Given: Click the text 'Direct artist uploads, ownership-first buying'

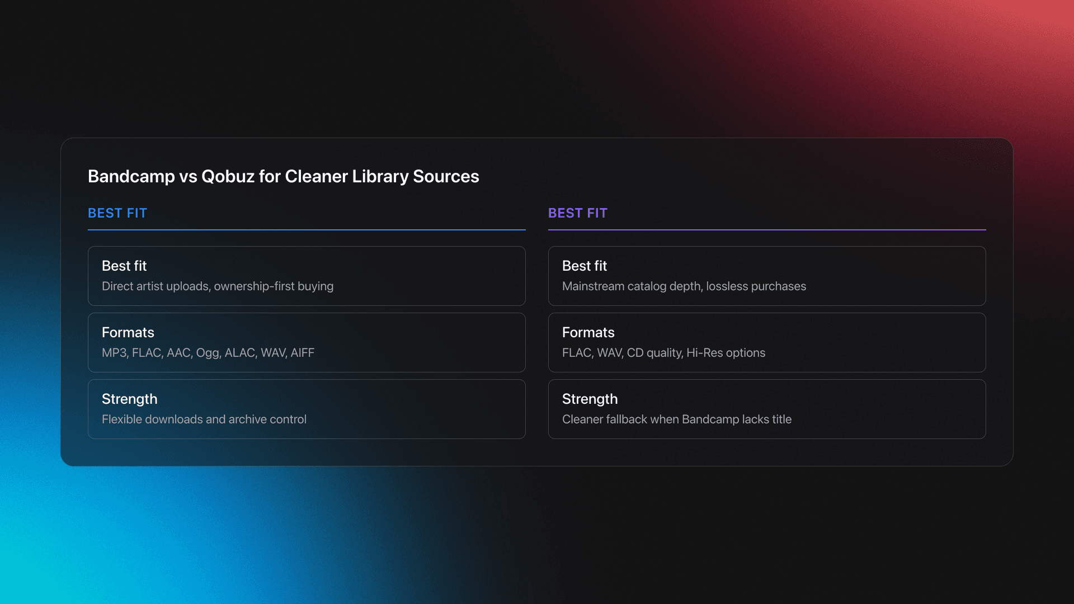Looking at the screenshot, I should [217, 286].
